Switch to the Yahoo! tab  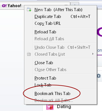click(x=12, y=6)
